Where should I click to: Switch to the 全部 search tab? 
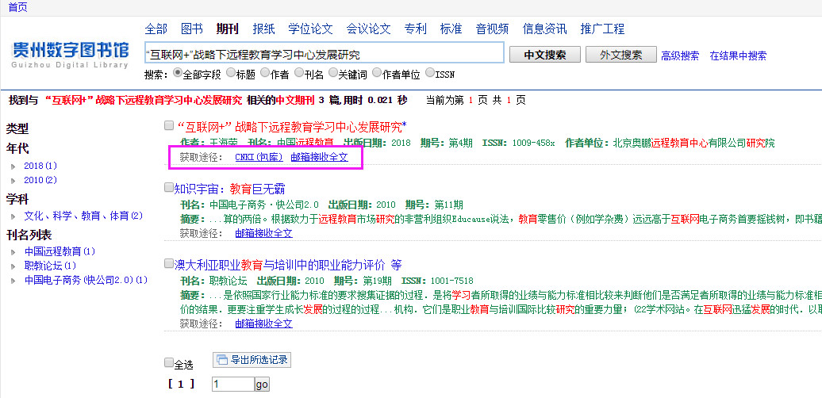click(x=156, y=29)
